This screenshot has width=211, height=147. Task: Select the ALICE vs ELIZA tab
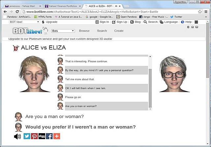(101, 6)
